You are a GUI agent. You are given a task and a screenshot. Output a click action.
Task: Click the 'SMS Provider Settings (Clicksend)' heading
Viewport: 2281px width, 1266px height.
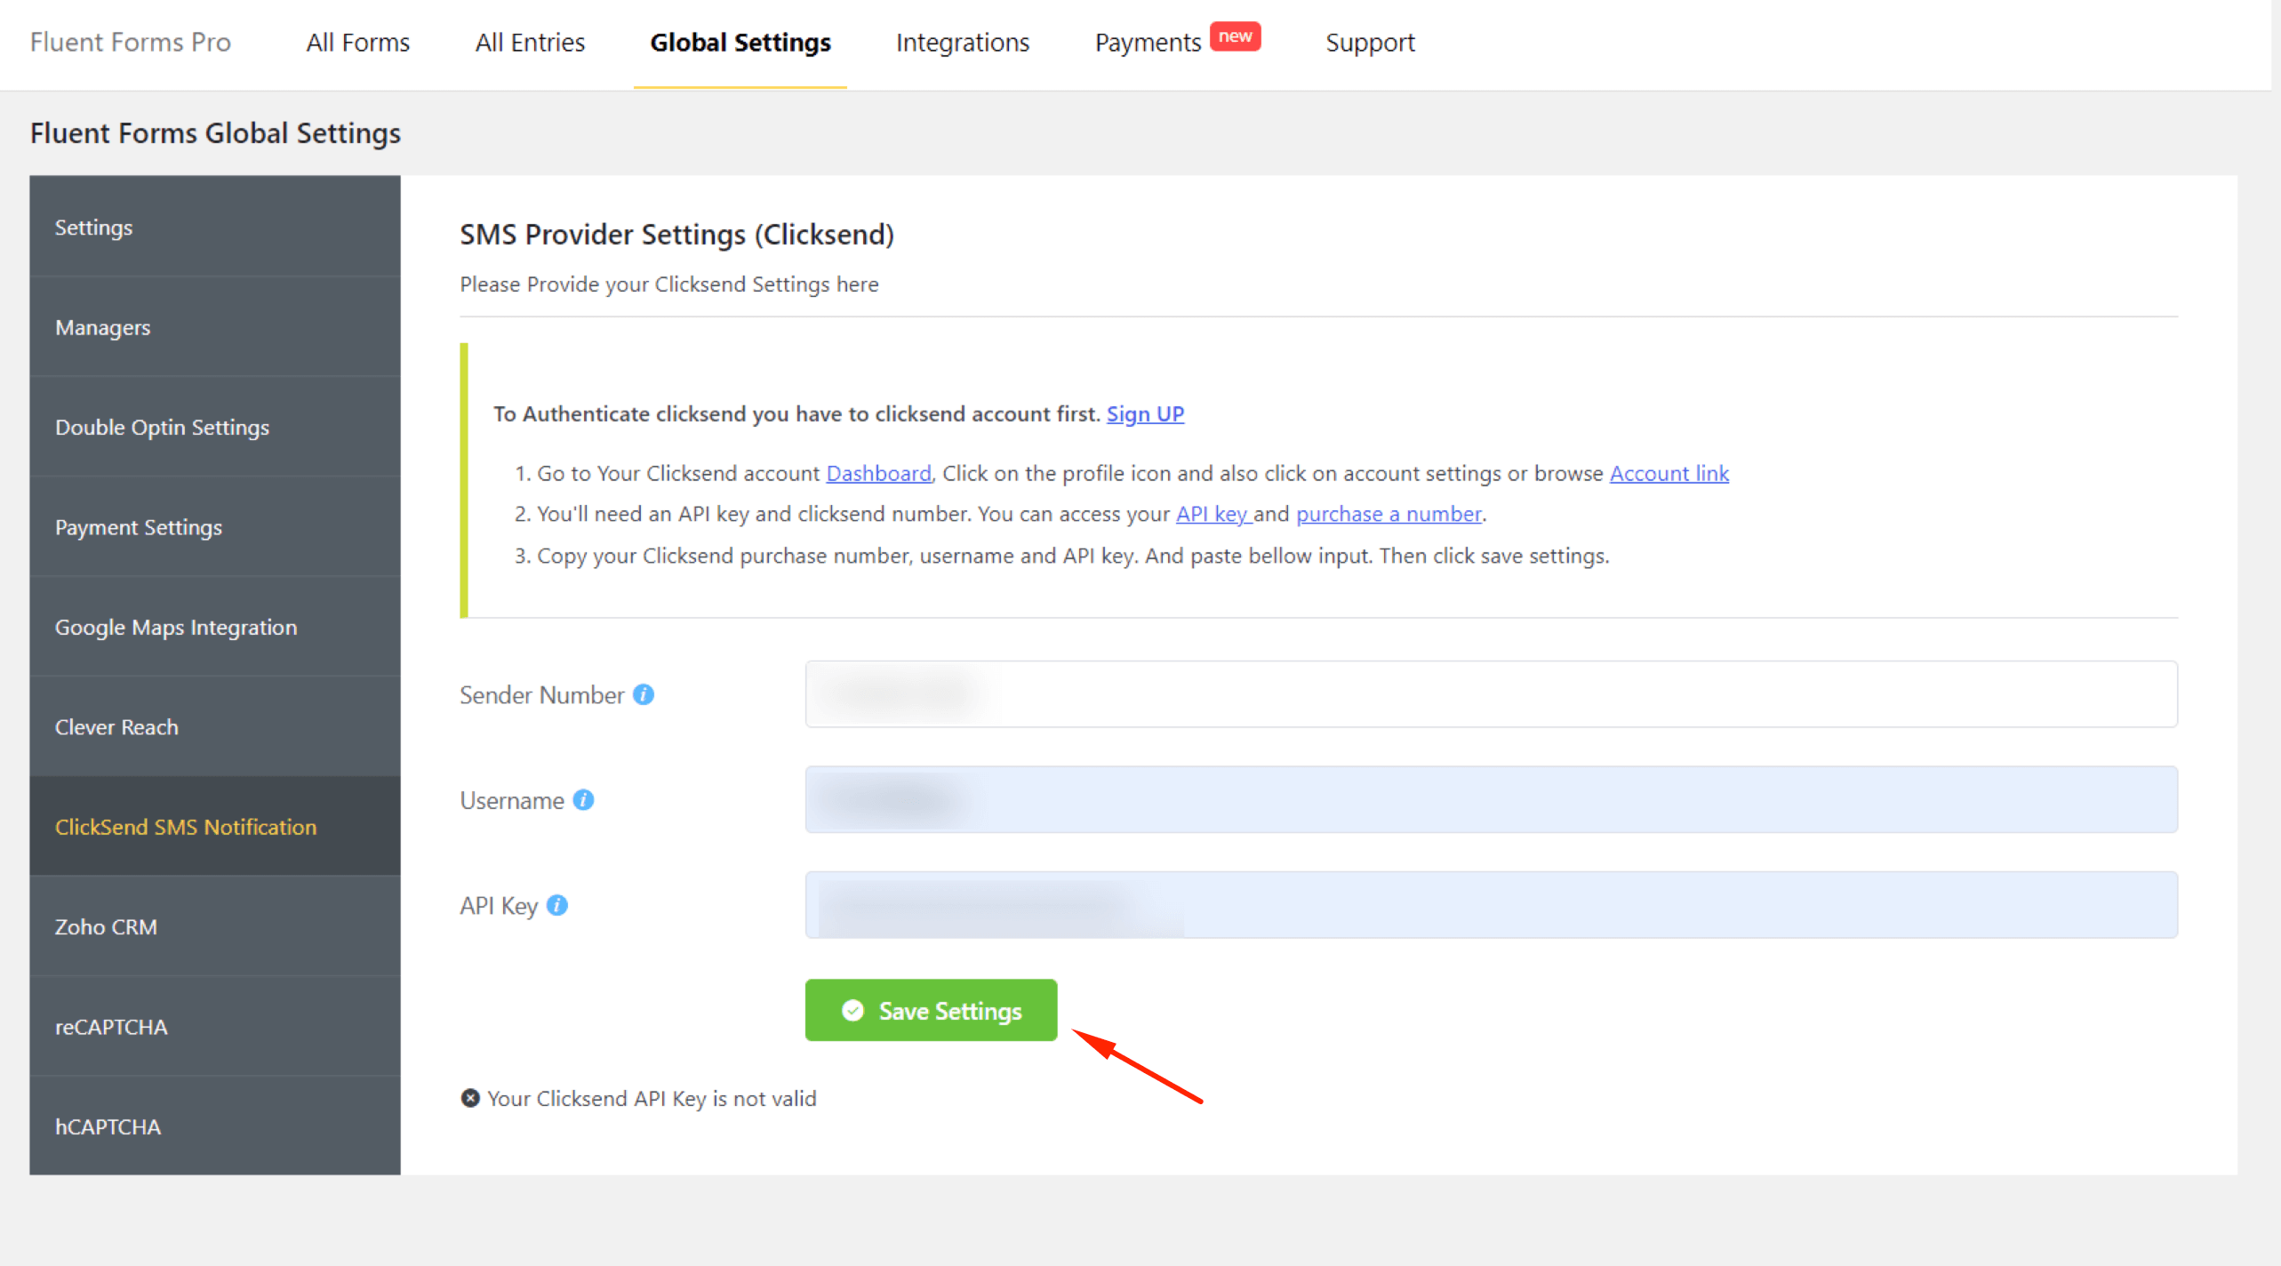click(676, 235)
